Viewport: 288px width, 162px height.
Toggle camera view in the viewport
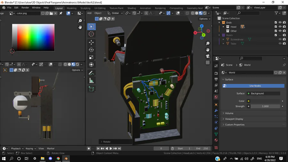click(x=208, y=56)
